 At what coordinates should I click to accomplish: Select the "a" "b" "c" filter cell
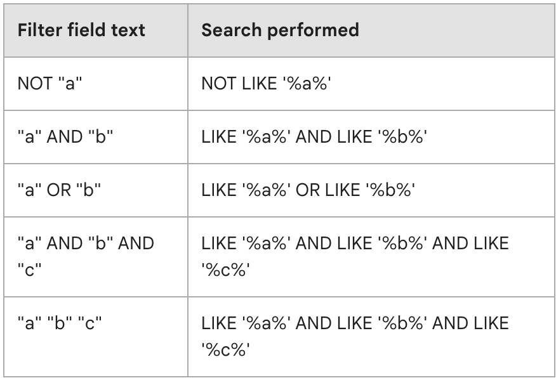[60, 323]
